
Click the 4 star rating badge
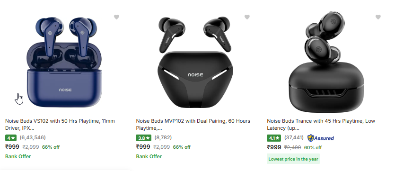11,138
